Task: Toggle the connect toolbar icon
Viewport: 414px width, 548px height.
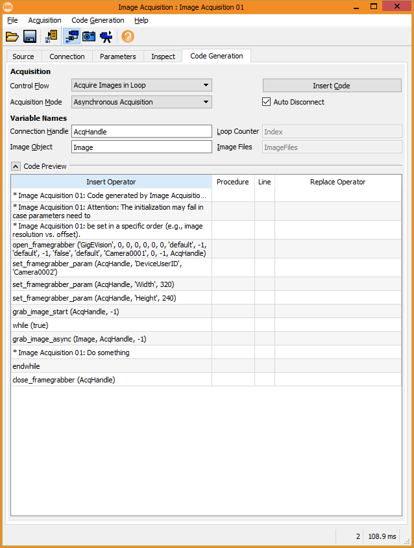Action: coord(71,36)
